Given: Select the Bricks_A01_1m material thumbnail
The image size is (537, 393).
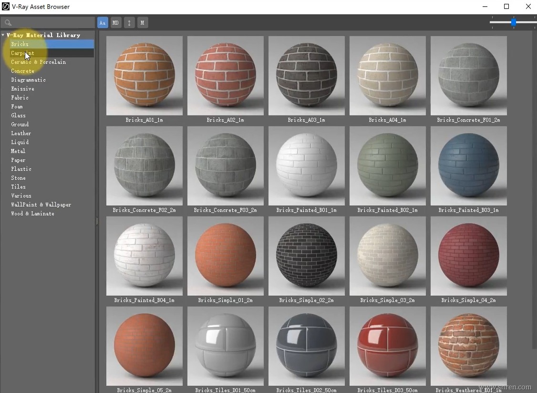Looking at the screenshot, I should coord(144,75).
